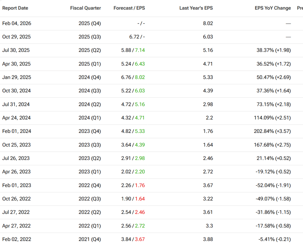Viewport: 303px width, 245px height.
Task: Click the red 1.76 EPS value
Action: point(140,185)
